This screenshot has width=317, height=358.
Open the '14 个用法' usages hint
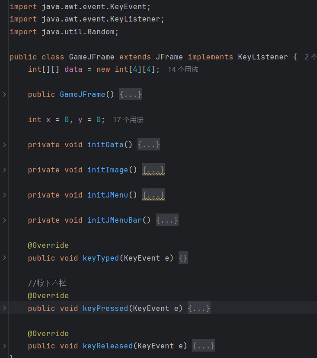183,69
